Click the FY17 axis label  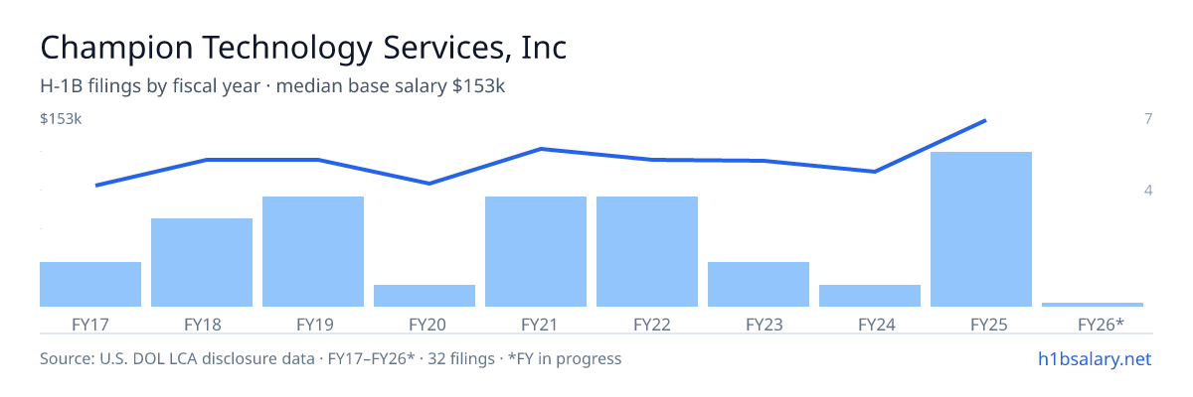tap(90, 324)
